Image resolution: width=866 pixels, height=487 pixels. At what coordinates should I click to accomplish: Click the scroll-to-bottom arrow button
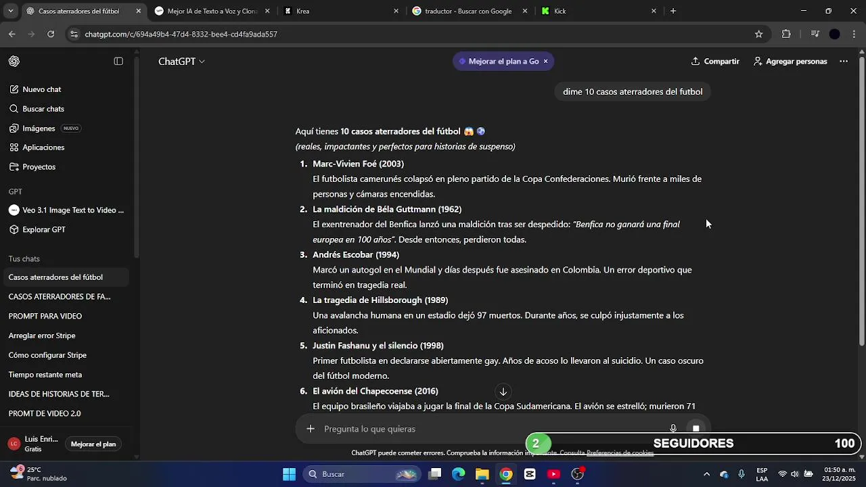pos(503,392)
